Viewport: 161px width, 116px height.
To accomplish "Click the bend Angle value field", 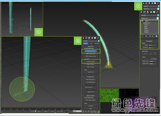I will click(x=151, y=45).
